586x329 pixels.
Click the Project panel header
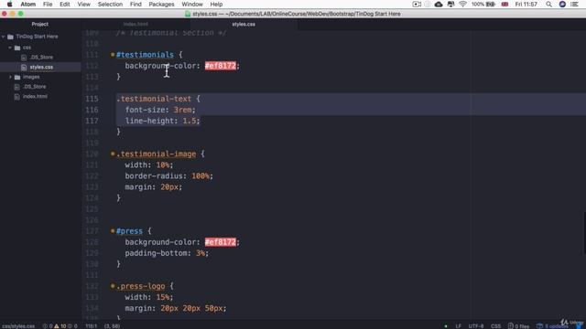tap(40, 25)
